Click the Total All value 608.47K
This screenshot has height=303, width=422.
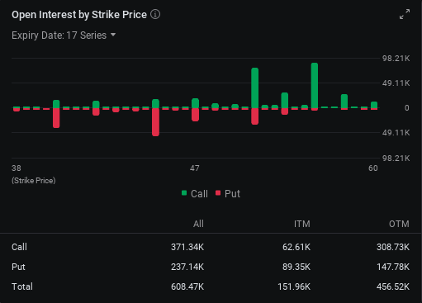(187, 286)
